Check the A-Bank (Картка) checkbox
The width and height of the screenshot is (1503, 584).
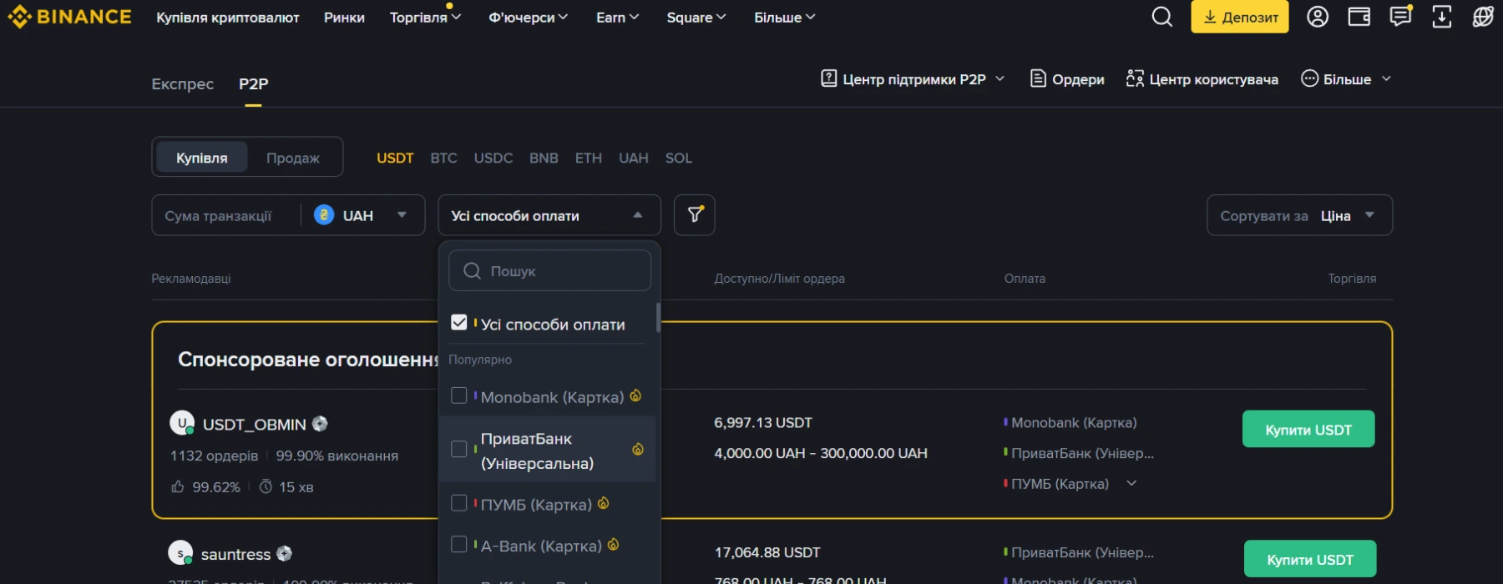[458, 544]
